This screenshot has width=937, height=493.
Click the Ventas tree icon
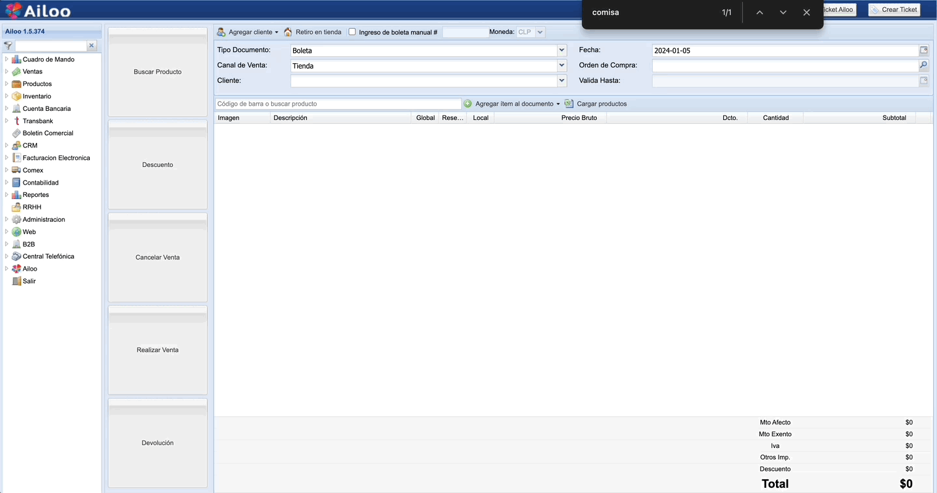[16, 72]
